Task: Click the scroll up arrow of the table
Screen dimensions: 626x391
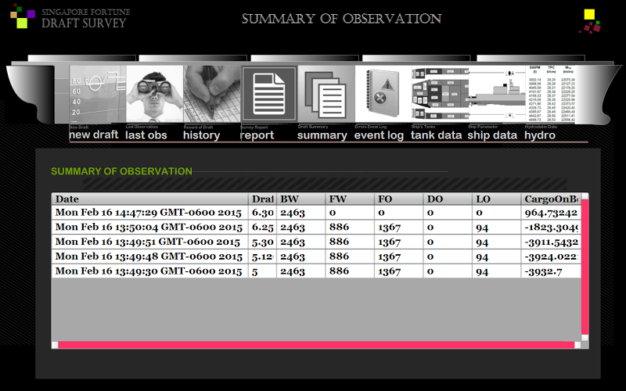Action: coord(585,196)
